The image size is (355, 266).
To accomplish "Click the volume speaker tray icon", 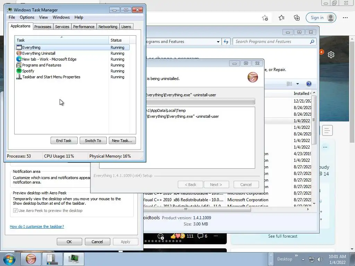I will pos(320,259).
